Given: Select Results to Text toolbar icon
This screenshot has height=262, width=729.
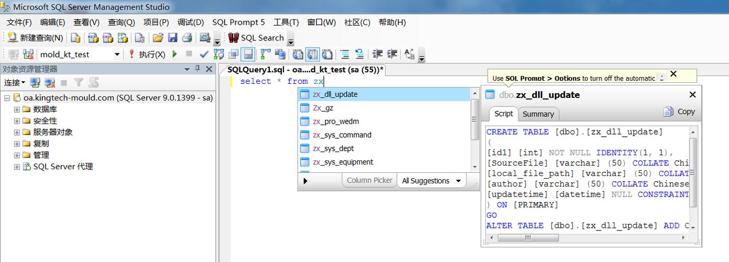Looking at the screenshot, I should [298, 54].
